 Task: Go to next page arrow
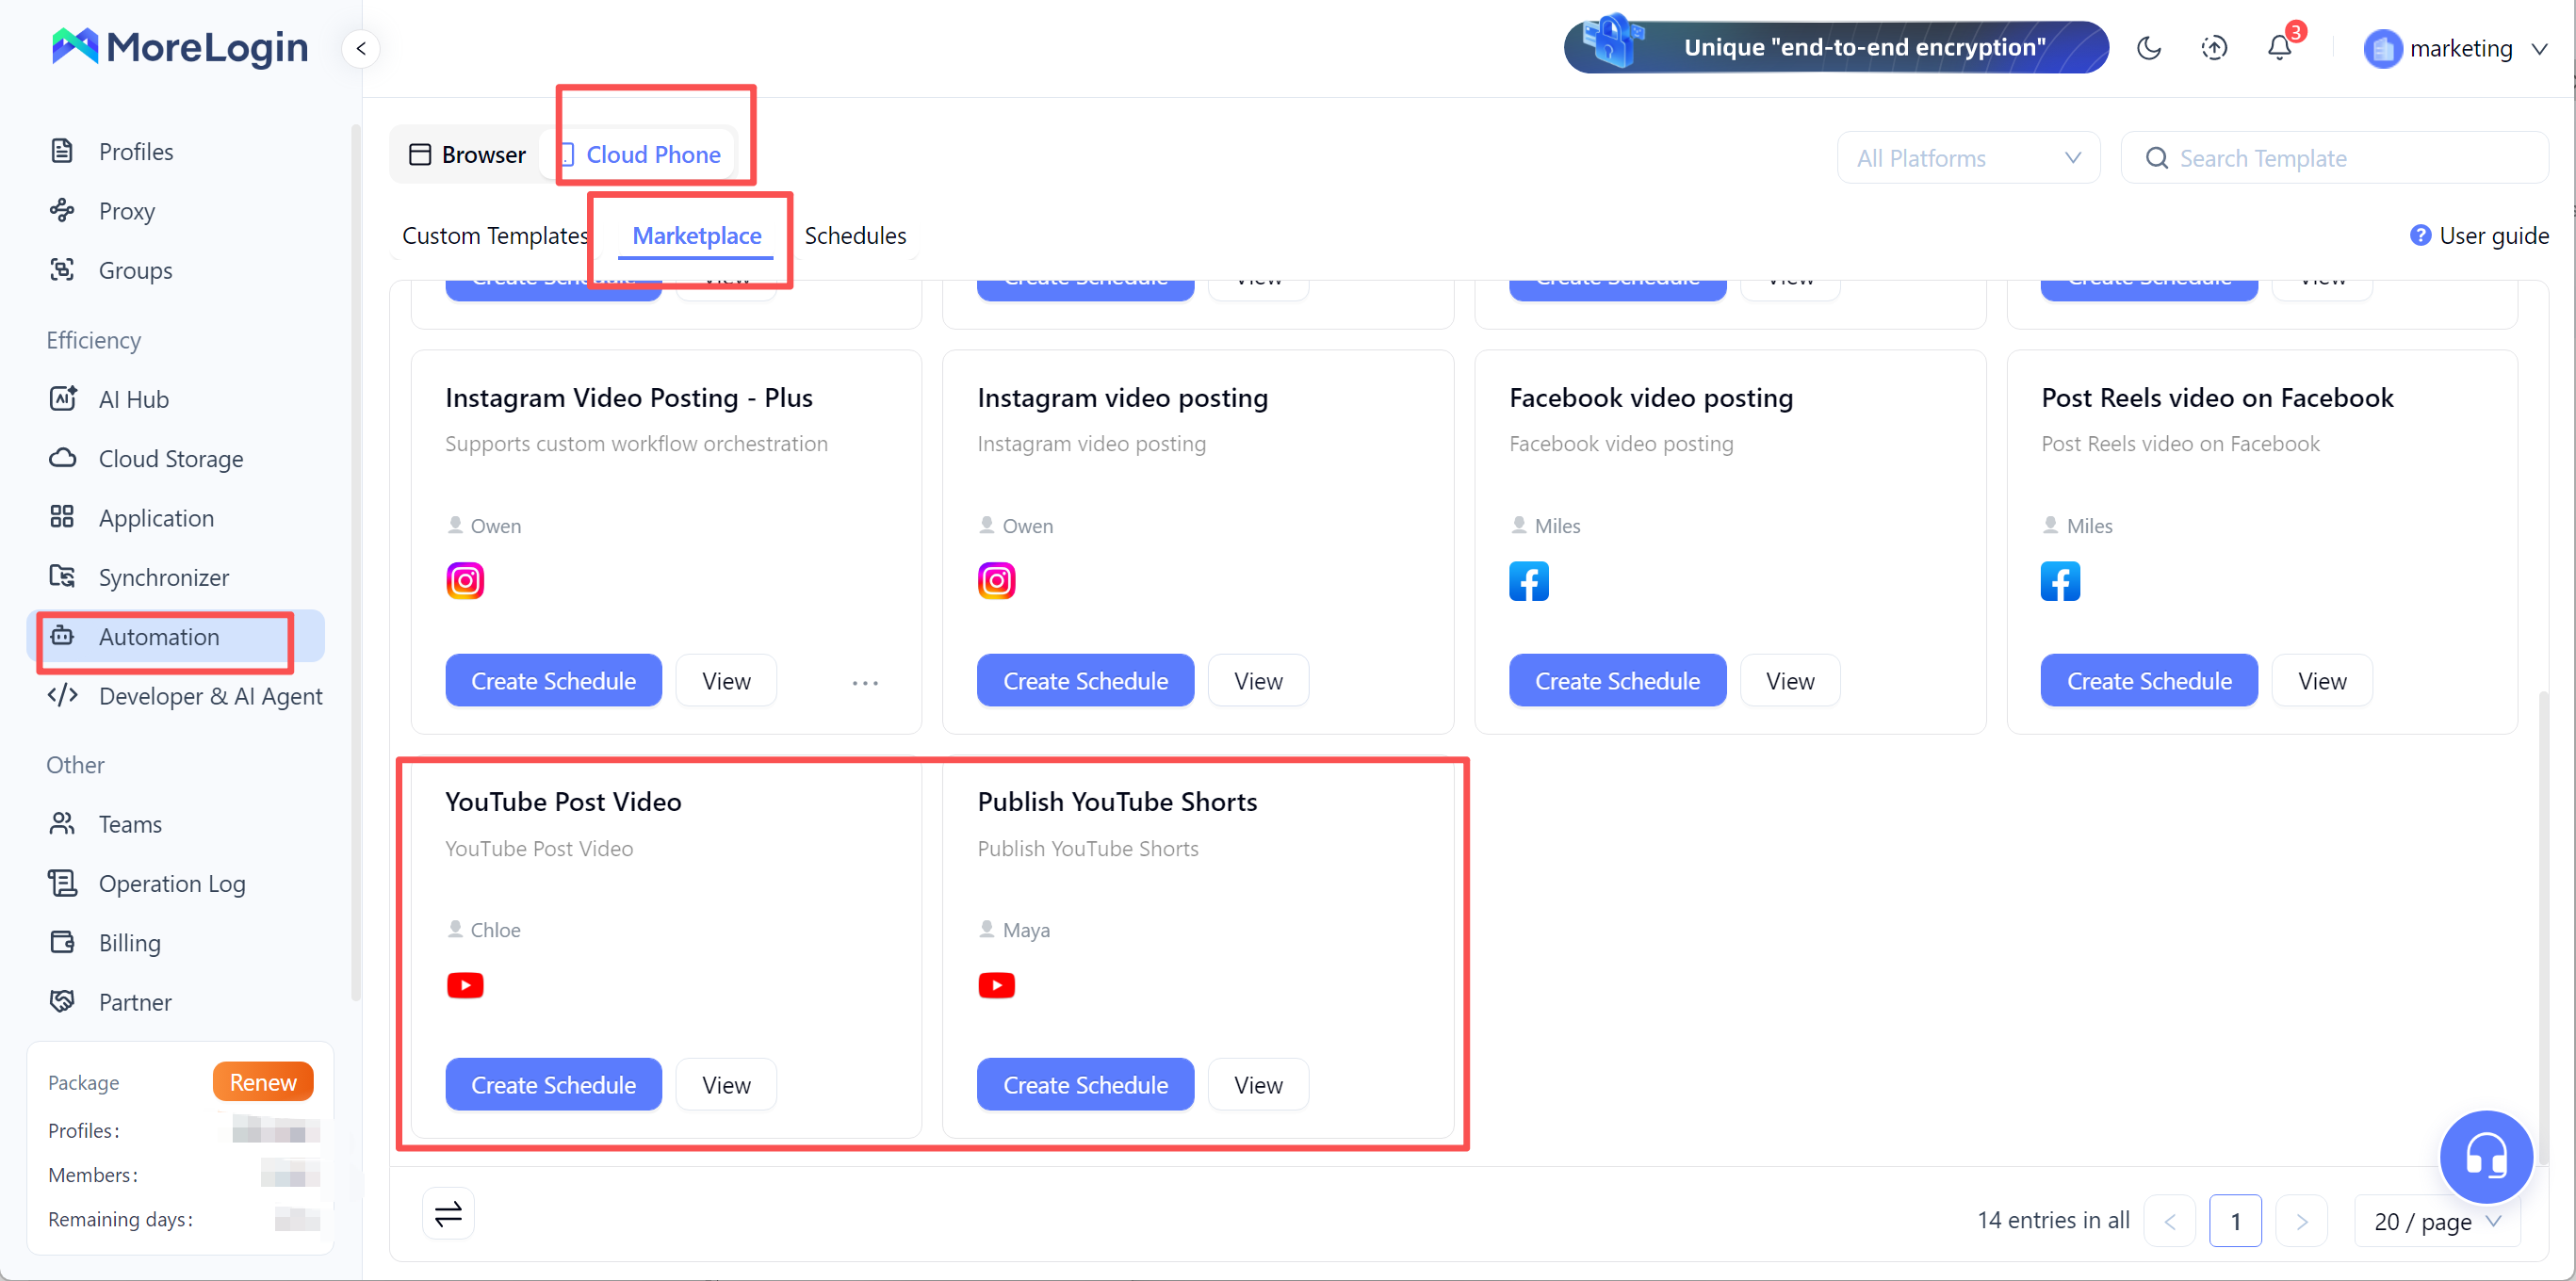point(2301,1221)
